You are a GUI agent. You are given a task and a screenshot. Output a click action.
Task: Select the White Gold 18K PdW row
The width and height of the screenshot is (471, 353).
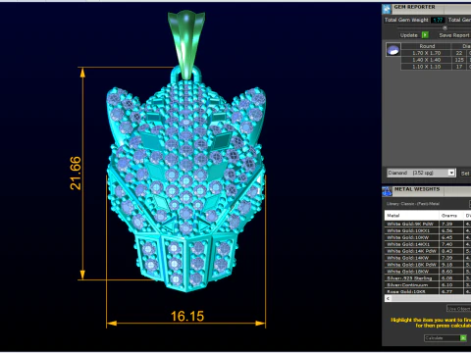[x=428, y=265]
